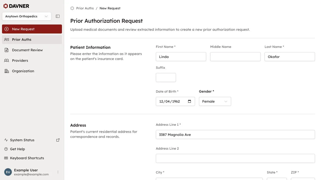Open Document Review in the sidebar
Viewport: 321px width, 180px height.
pyautogui.click(x=32, y=50)
